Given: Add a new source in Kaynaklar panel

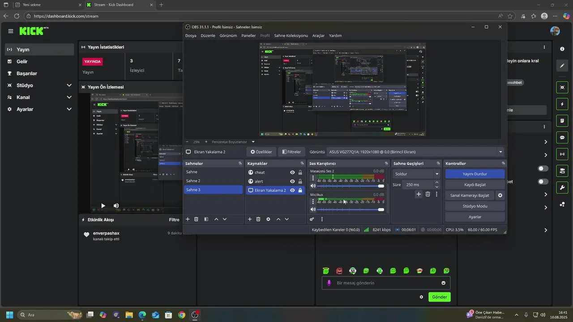Looking at the screenshot, I should pos(250,219).
